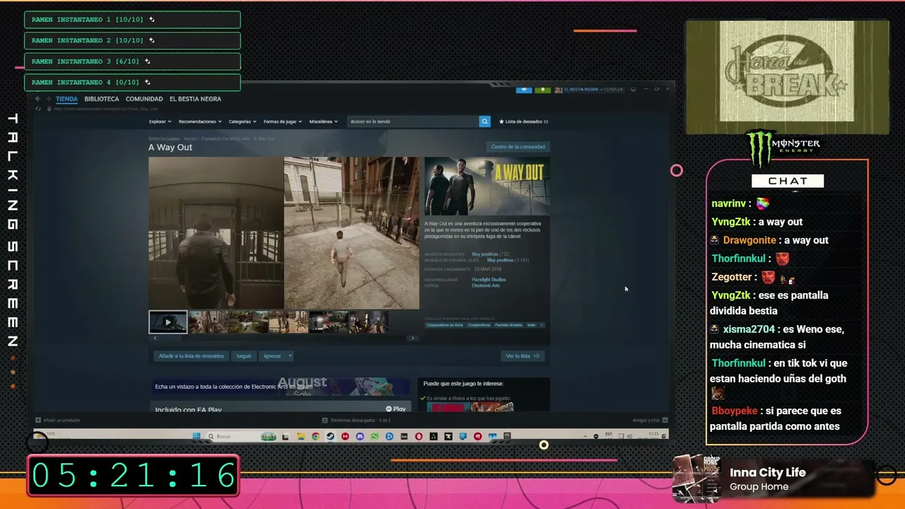Expand the Ignorar options arrow
The image size is (905, 509).
point(289,356)
